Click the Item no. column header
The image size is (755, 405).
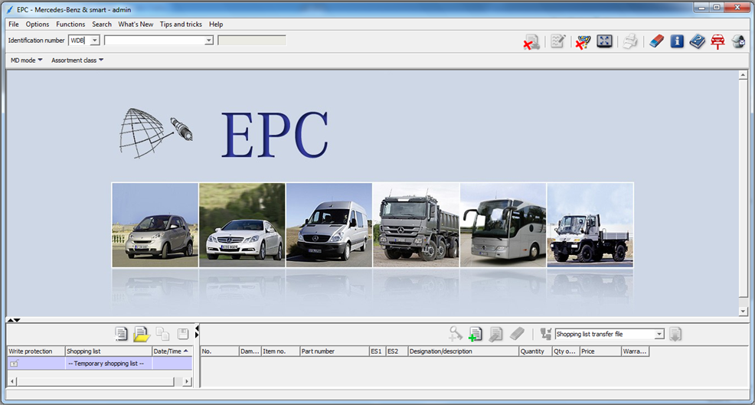[x=280, y=351]
